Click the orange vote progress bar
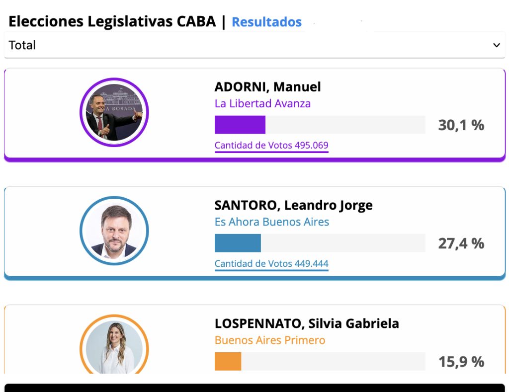This screenshot has height=392, width=509. coord(228,361)
